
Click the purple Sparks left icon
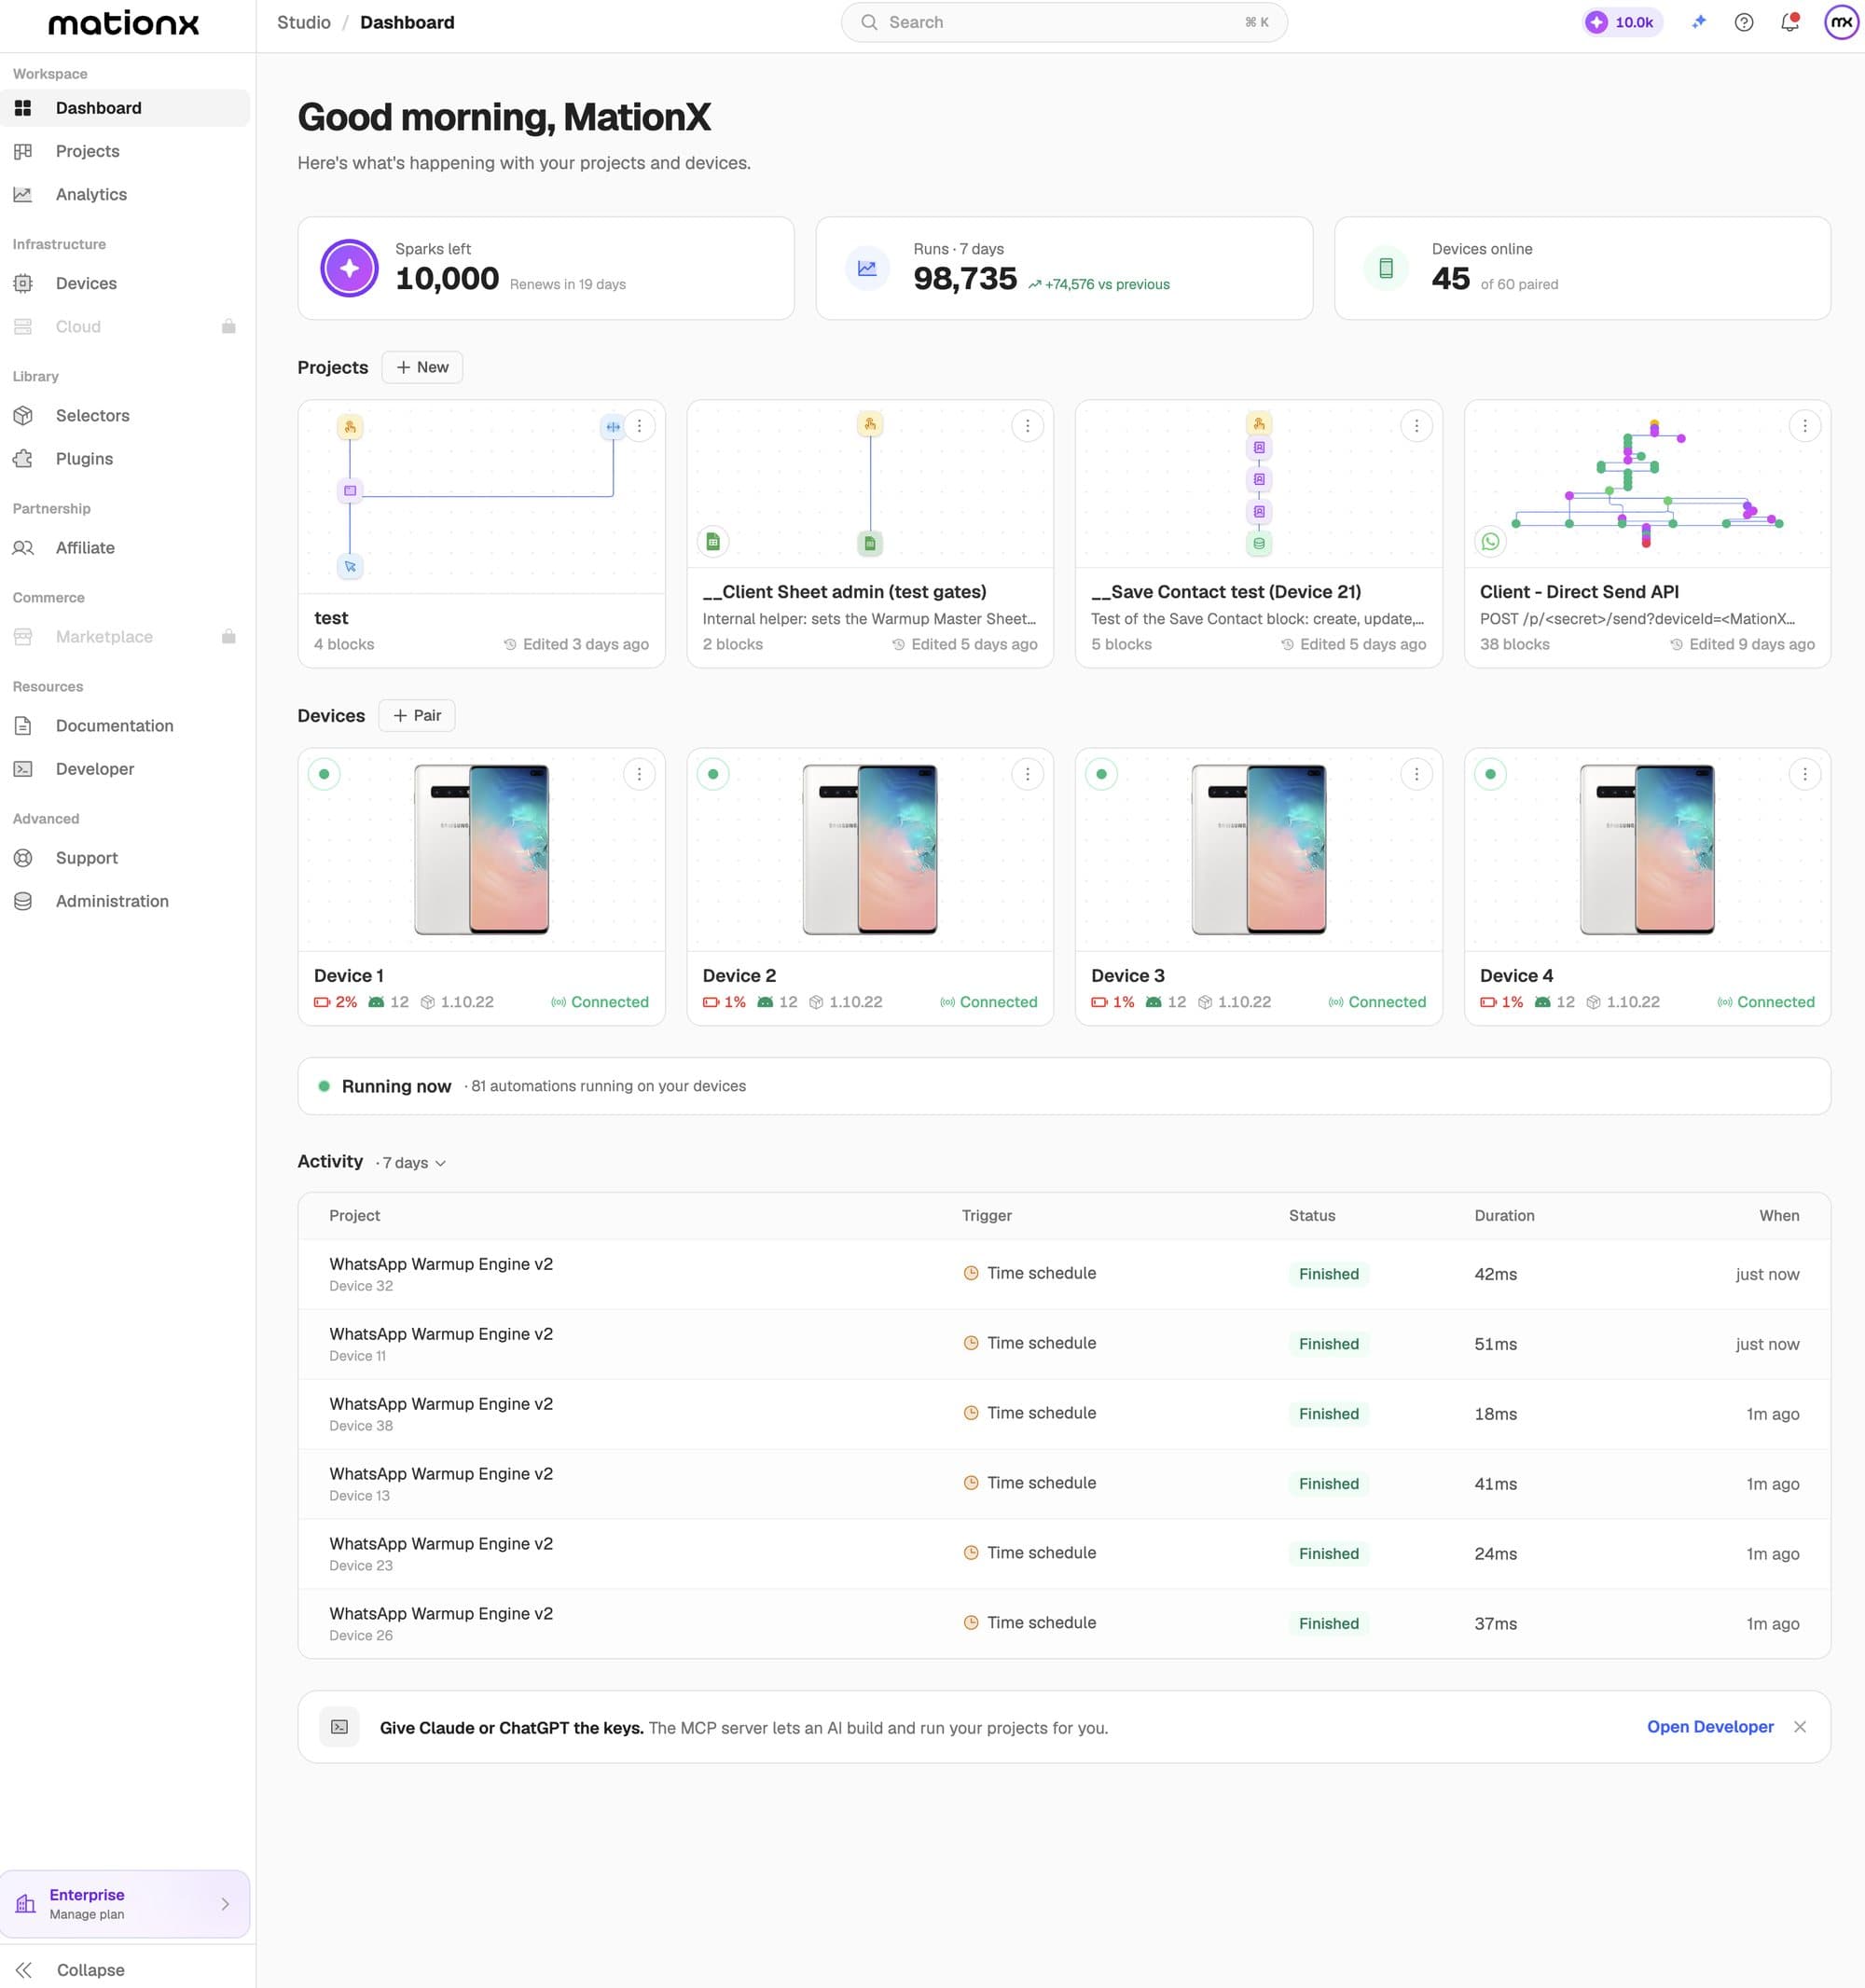[x=349, y=268]
